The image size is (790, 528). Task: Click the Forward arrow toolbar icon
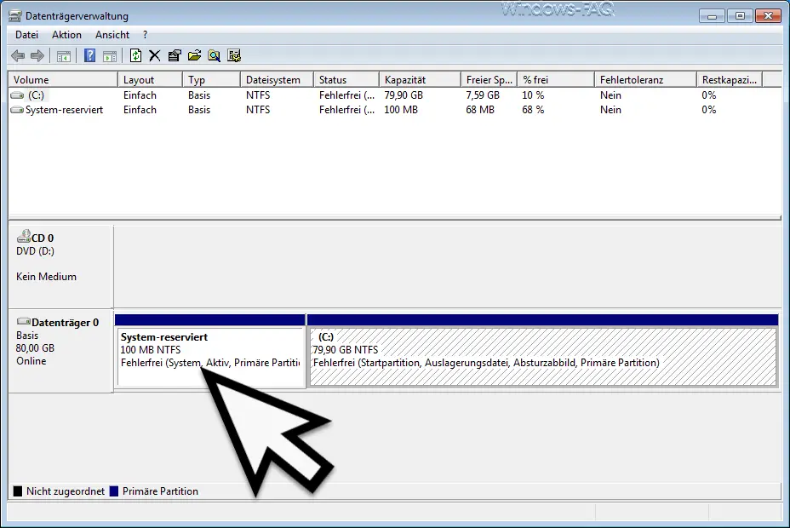37,55
